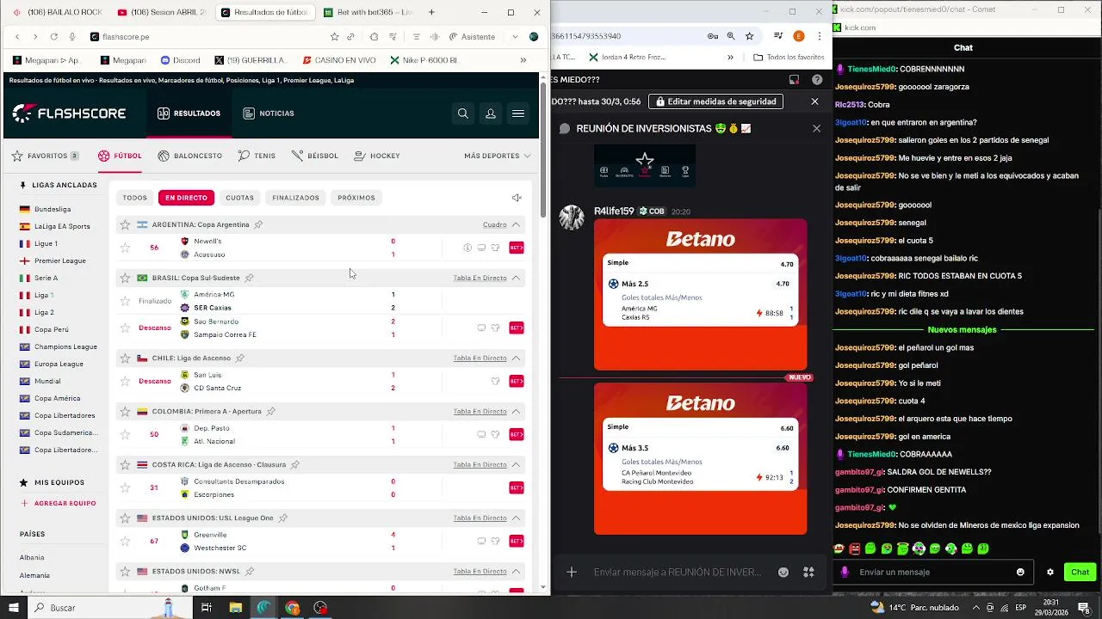Collapse the Colombia Primera A section
This screenshot has height=619, width=1102.
tap(516, 412)
